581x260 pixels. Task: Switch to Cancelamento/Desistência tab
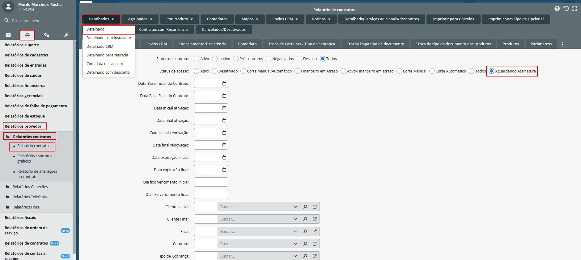pos(202,44)
